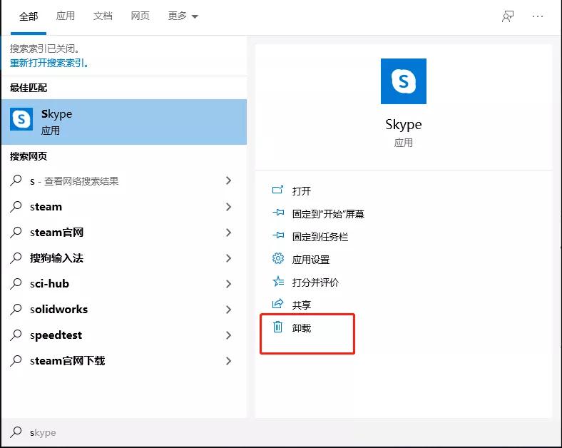Image resolution: width=562 pixels, height=448 pixels.
Task: Click the feedback person icon at top right
Action: coord(508,16)
